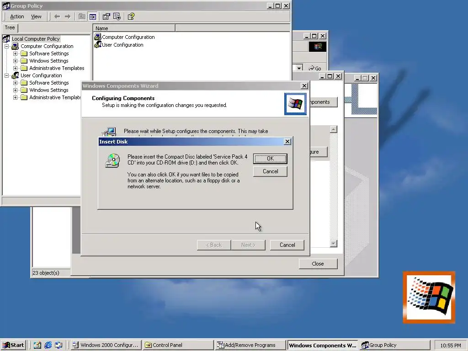Click Software Settings folder icon under Computer Configuration
The width and height of the screenshot is (468, 351).
tap(24, 53)
